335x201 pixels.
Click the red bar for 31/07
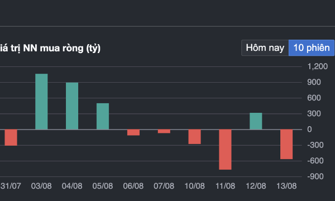tap(11, 137)
